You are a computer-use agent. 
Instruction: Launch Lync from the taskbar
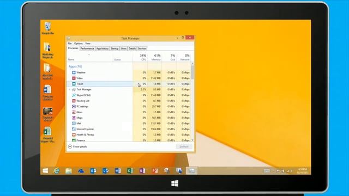[105, 170]
